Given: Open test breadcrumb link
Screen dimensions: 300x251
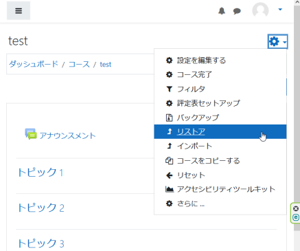Looking at the screenshot, I should coord(106,65).
